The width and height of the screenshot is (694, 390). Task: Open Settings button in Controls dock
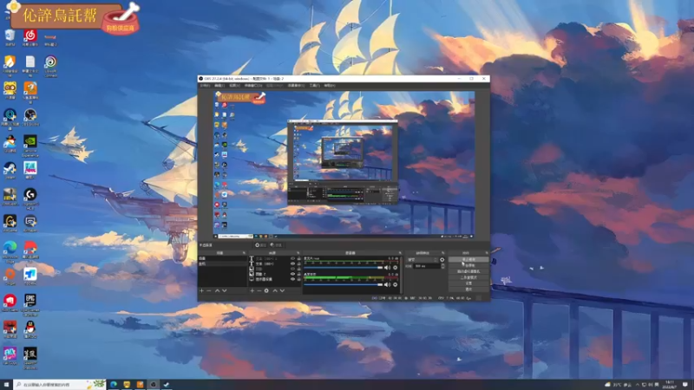click(x=468, y=283)
